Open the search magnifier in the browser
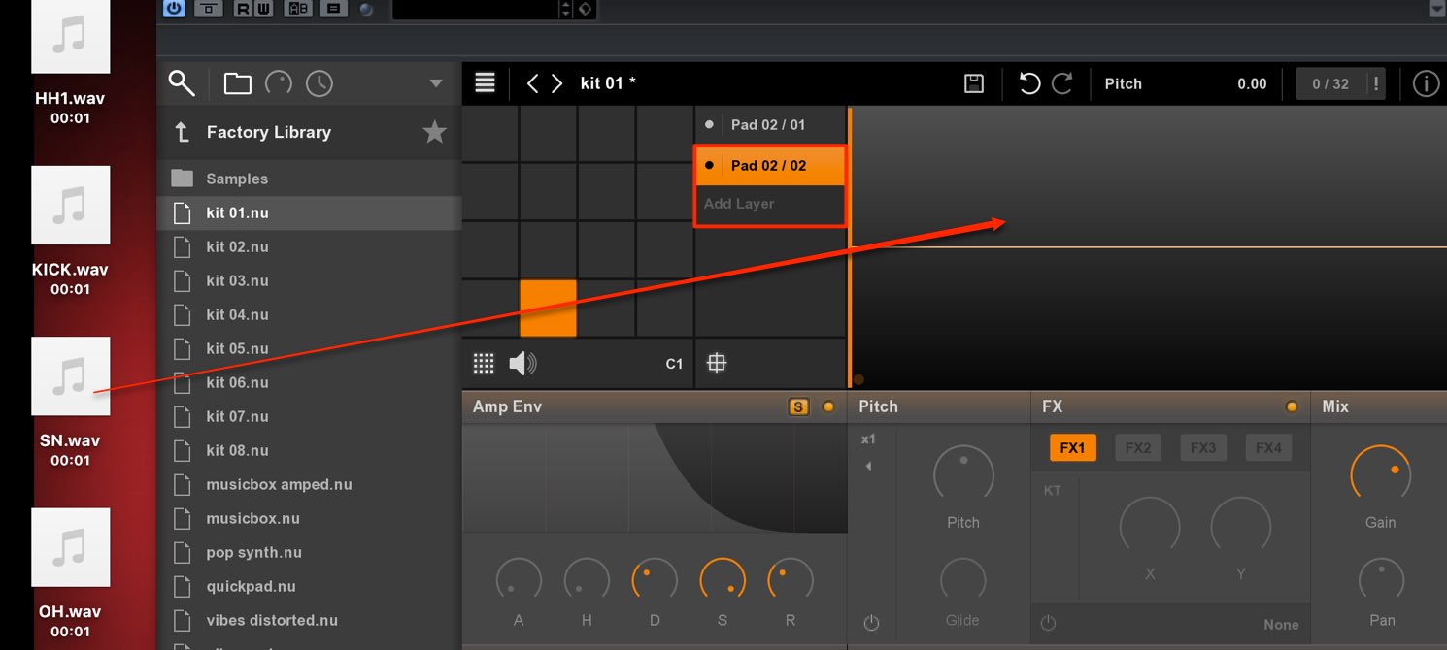 (182, 82)
